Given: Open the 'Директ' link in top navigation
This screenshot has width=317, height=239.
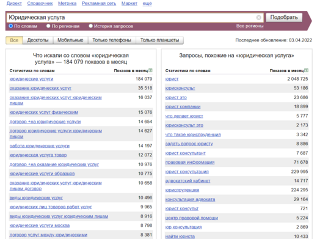Looking at the screenshot, I should [x=14, y=3].
